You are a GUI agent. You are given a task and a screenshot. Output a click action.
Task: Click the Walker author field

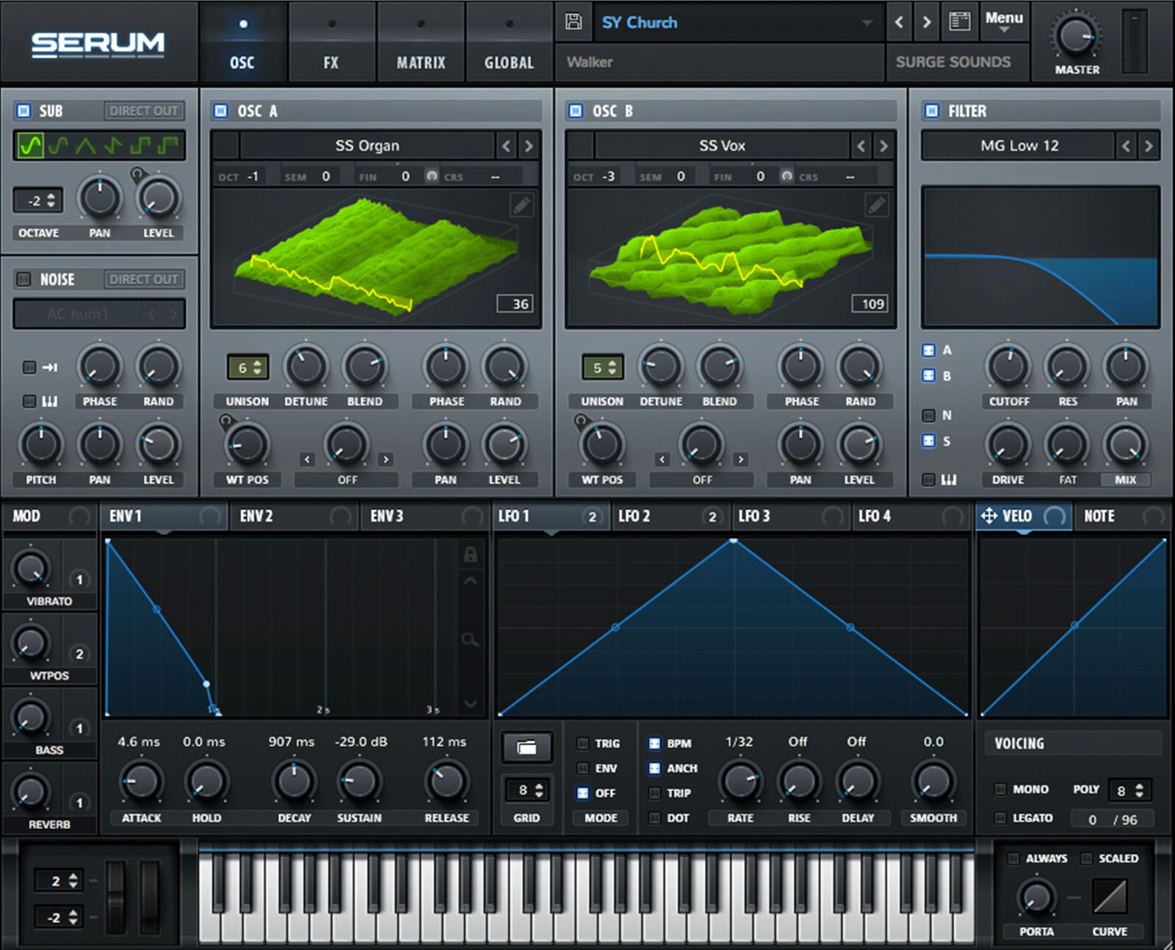click(x=720, y=62)
